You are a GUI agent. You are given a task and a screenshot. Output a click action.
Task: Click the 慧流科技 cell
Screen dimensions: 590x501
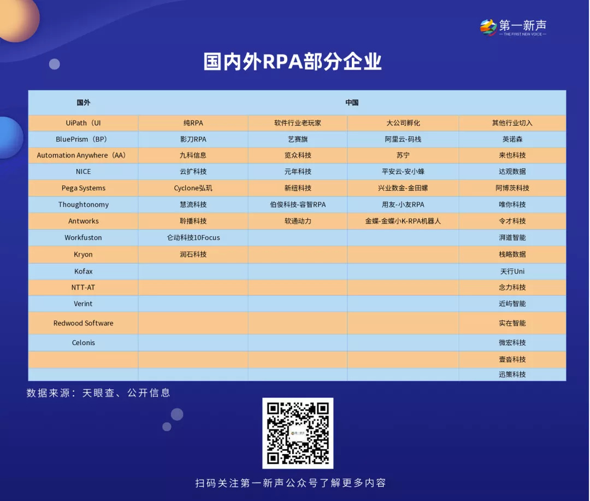click(193, 205)
